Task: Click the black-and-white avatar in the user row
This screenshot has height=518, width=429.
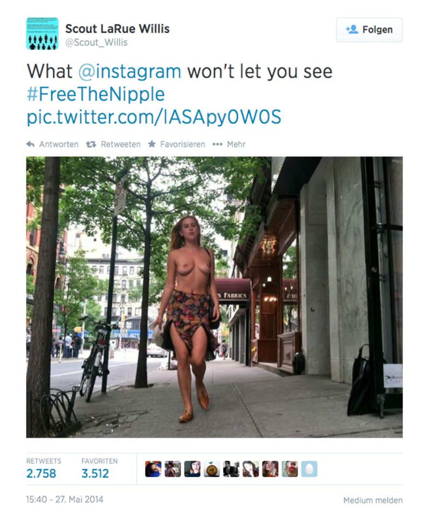Action: tap(231, 469)
